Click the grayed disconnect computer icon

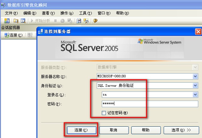click(x=30, y=35)
